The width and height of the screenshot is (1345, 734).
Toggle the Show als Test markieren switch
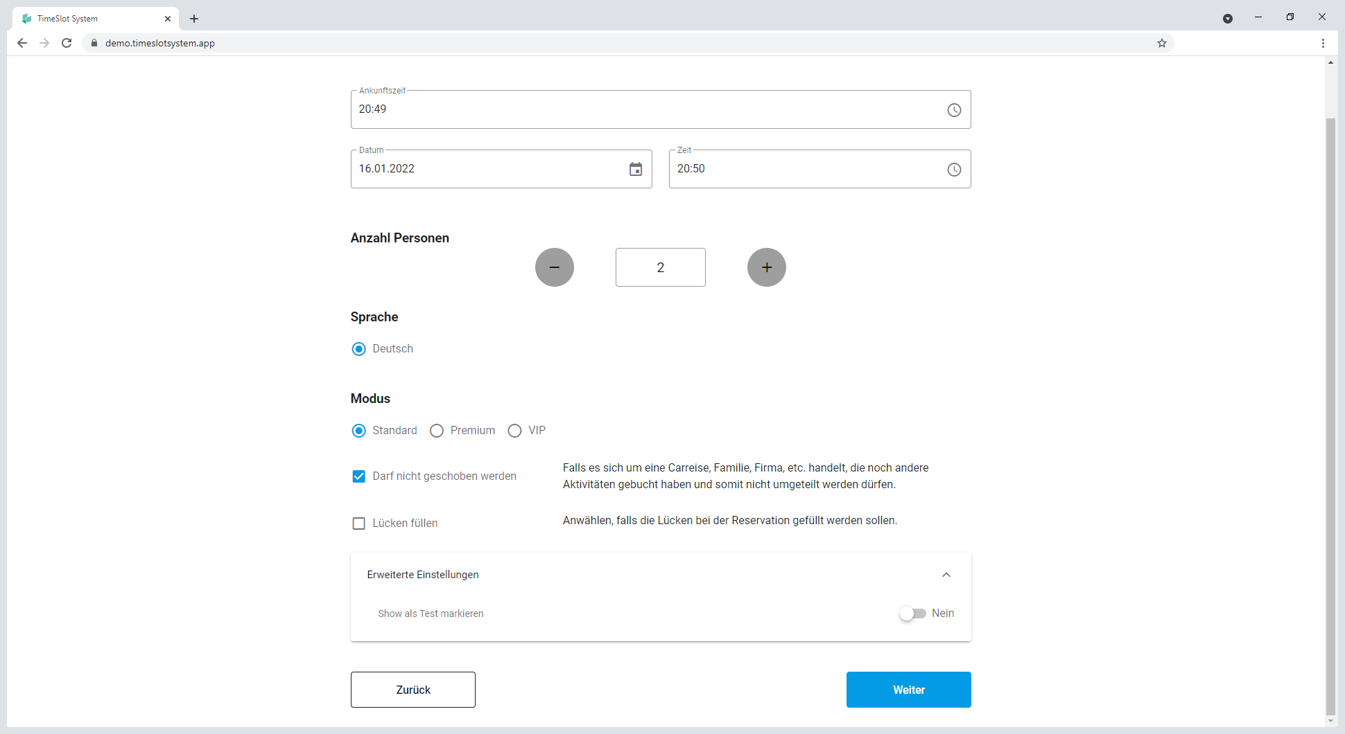pos(912,614)
